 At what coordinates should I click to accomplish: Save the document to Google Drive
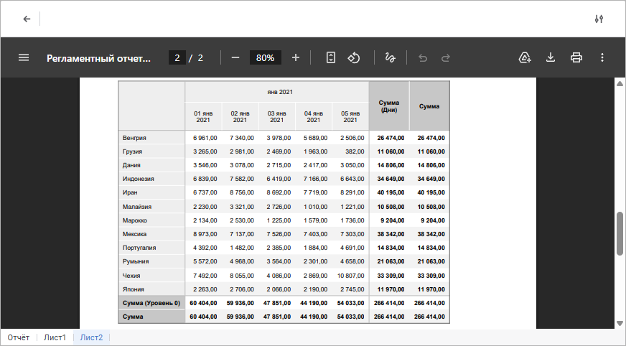click(x=525, y=58)
